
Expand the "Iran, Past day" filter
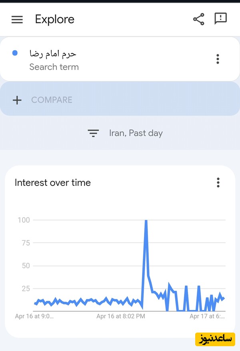click(x=136, y=133)
